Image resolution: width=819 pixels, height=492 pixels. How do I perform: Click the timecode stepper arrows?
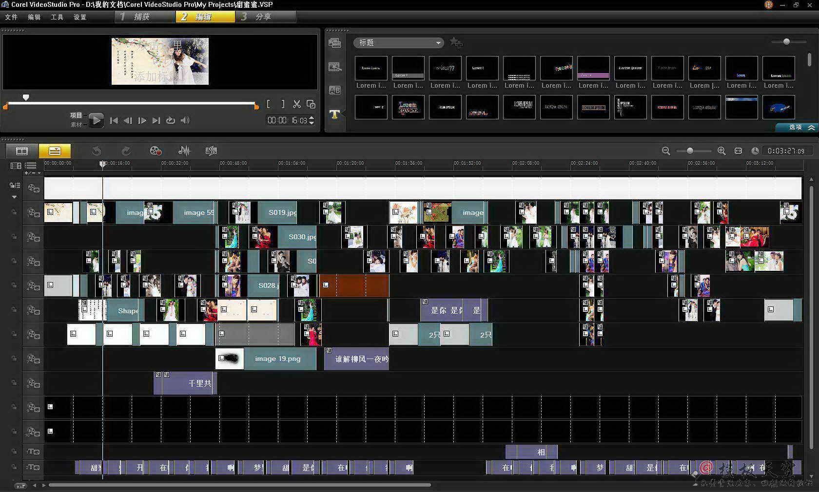(312, 120)
